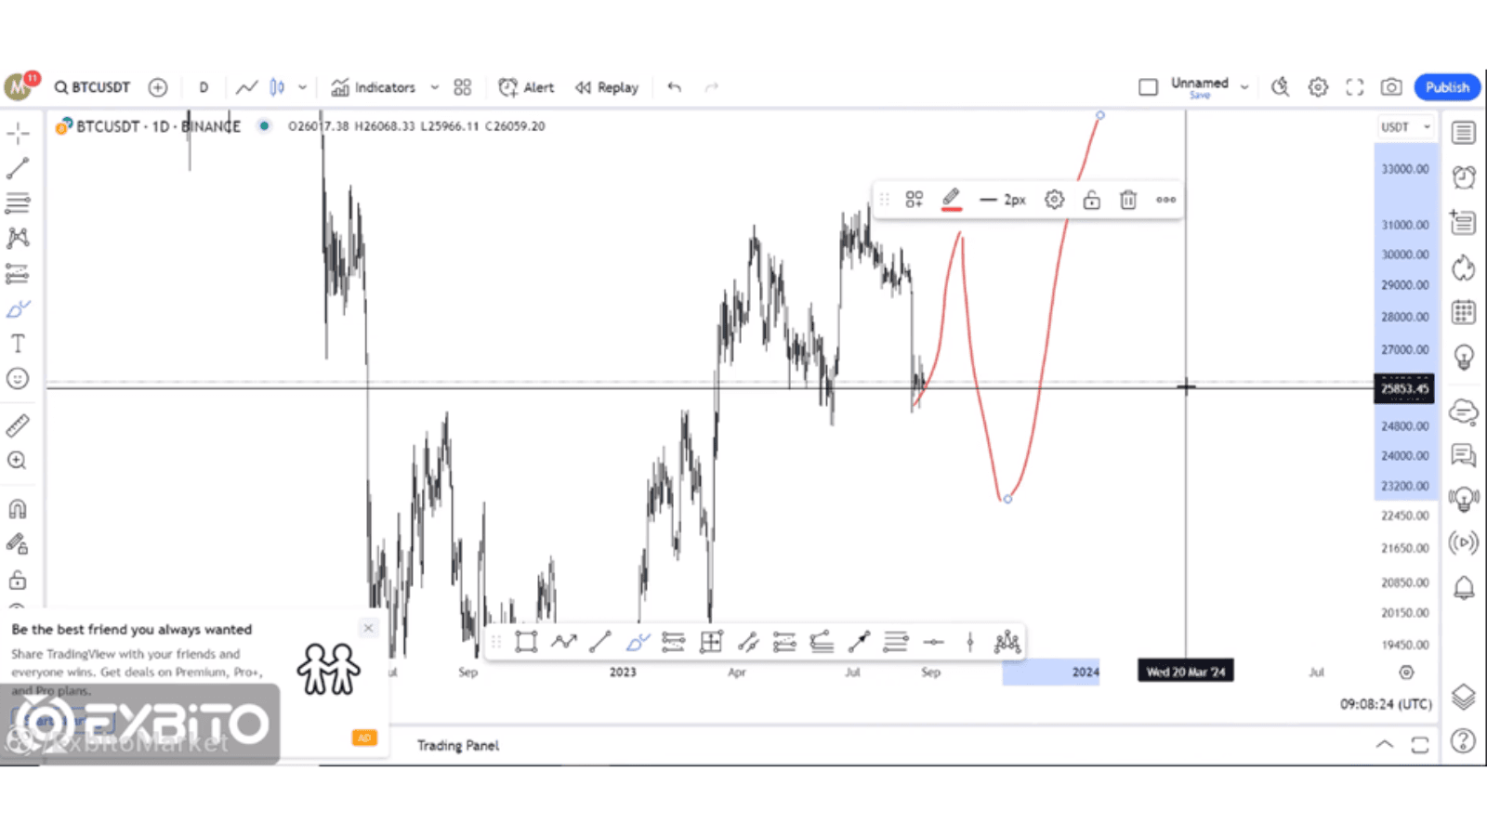
Task: Select the line chart style icon
Action: click(x=246, y=87)
